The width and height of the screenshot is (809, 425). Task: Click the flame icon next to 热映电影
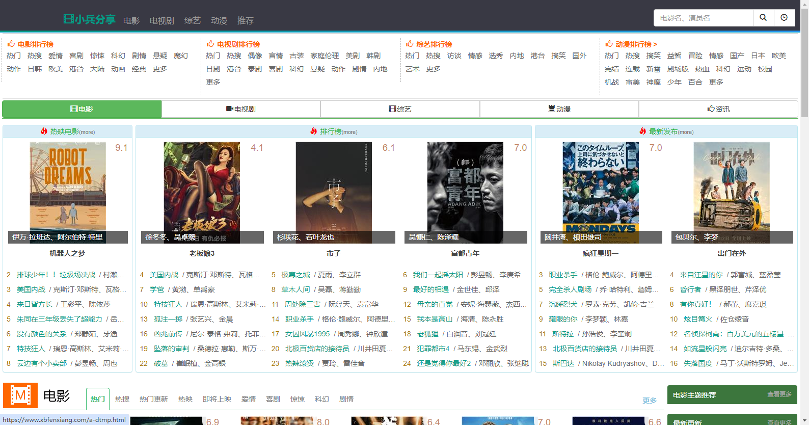pos(44,131)
